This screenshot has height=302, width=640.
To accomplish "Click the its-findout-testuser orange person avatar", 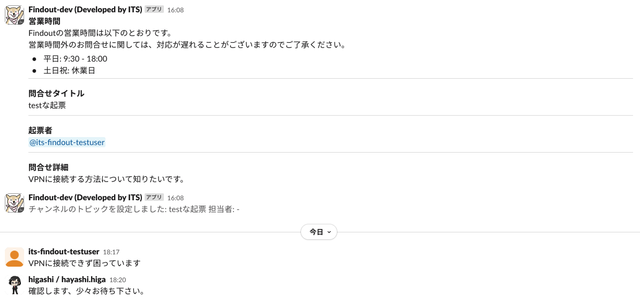I will point(14,257).
